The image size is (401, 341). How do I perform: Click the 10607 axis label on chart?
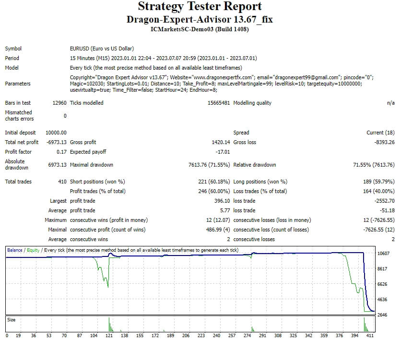coord(383,254)
